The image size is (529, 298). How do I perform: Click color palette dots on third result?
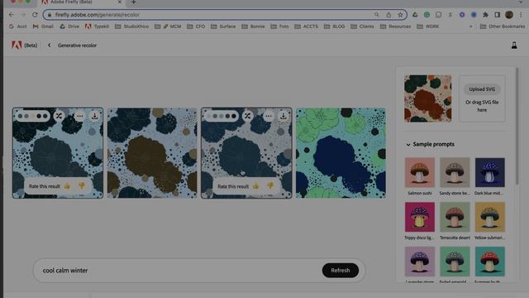click(222, 116)
